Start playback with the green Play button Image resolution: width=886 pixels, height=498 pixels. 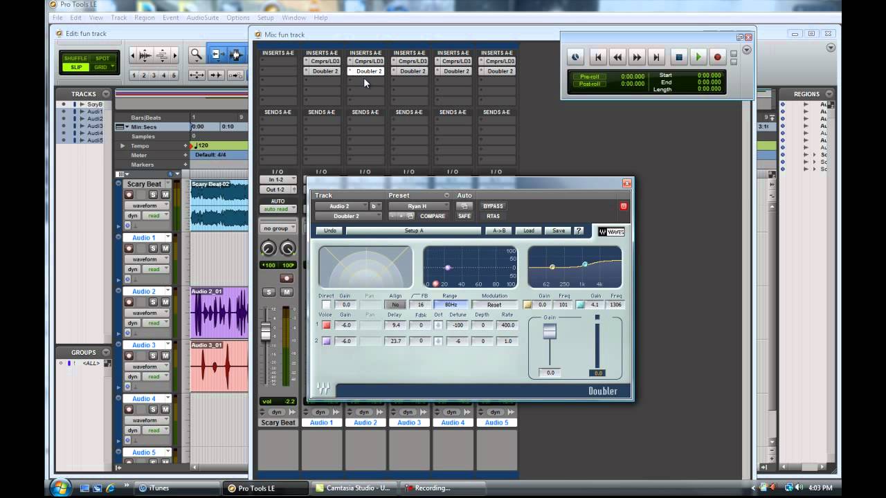(x=698, y=57)
